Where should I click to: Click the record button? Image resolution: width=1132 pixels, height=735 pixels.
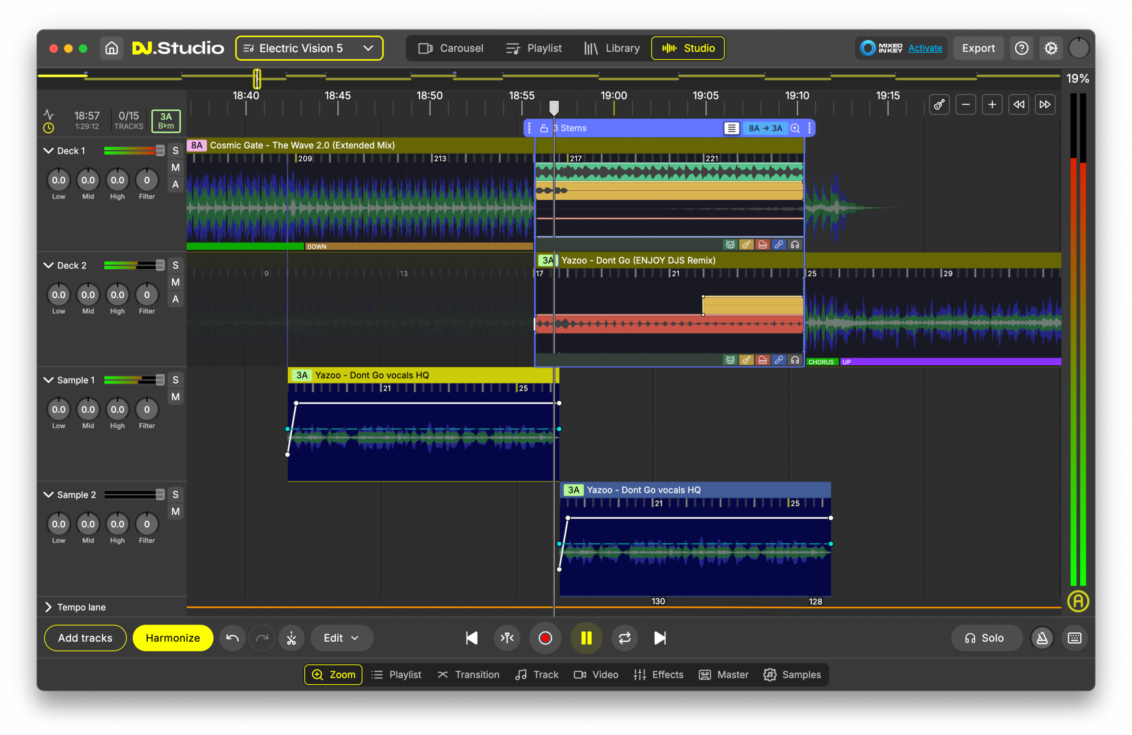(545, 638)
